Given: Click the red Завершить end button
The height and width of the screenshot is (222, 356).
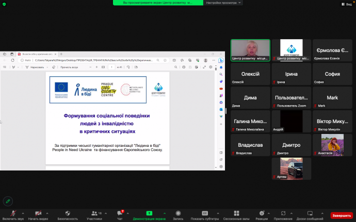Looking at the screenshot, I should [x=341, y=215].
